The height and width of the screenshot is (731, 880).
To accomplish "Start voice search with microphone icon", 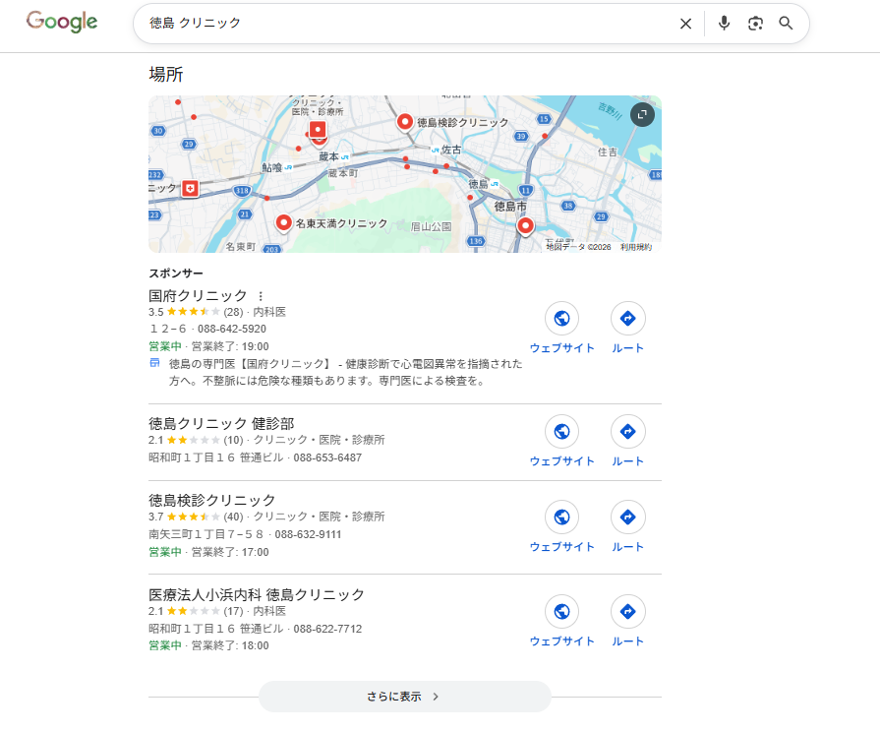I will point(725,24).
